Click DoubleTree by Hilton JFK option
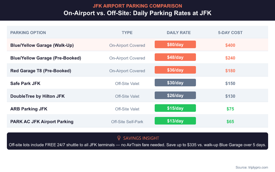 click(38, 96)
